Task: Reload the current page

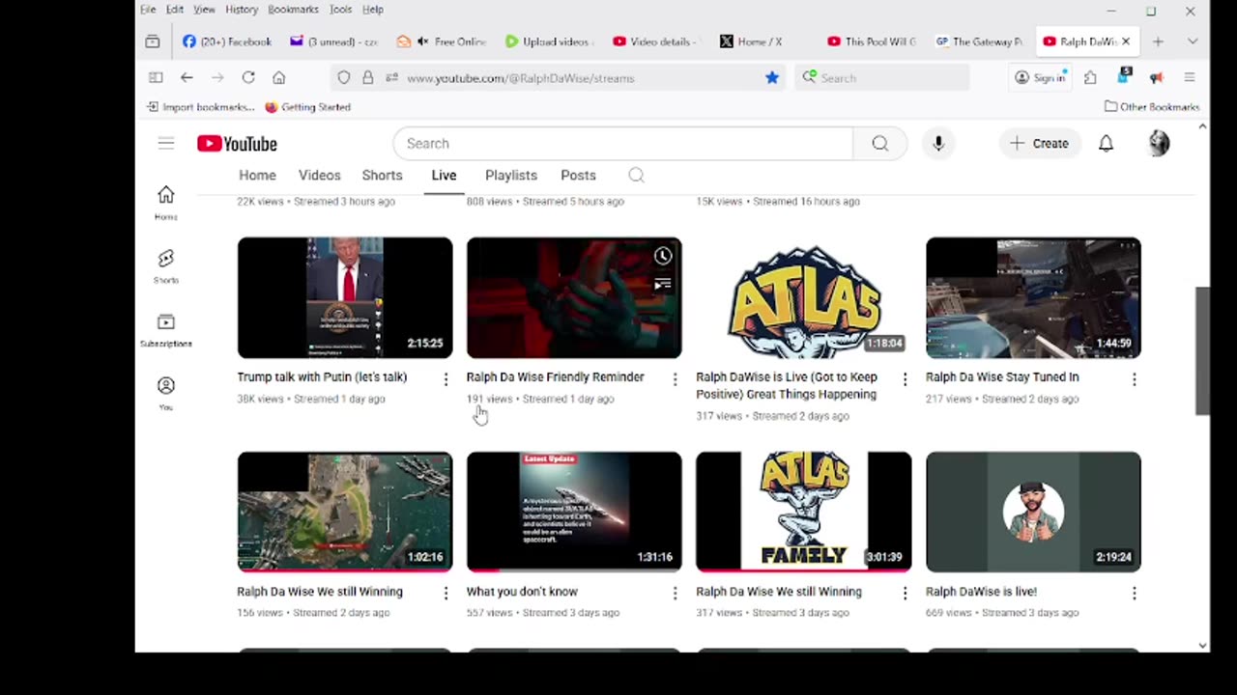Action: 248,77
